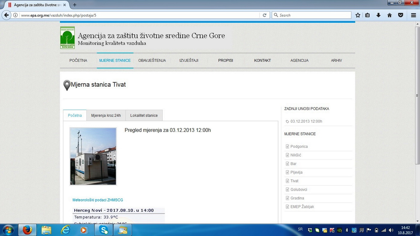Open the Podgorica station link
The image size is (420, 236).
click(x=299, y=147)
